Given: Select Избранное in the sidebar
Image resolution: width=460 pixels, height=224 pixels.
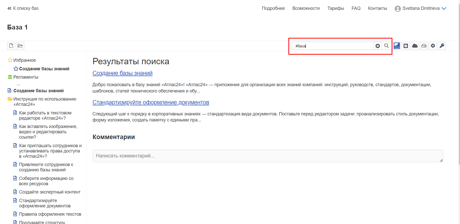Looking at the screenshot, I should pos(24,60).
